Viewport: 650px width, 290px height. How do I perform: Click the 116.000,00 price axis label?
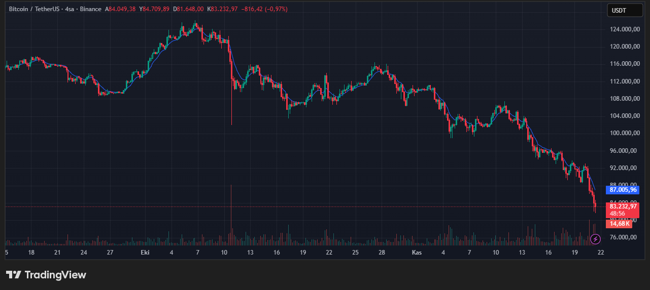(x=624, y=64)
